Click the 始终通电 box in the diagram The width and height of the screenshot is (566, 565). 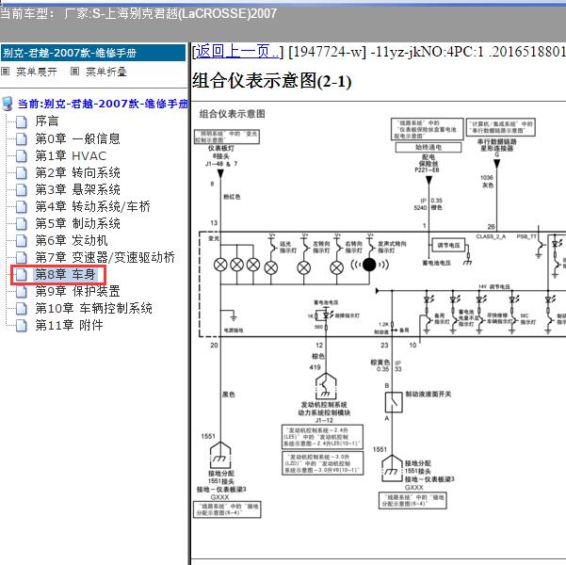429,147
